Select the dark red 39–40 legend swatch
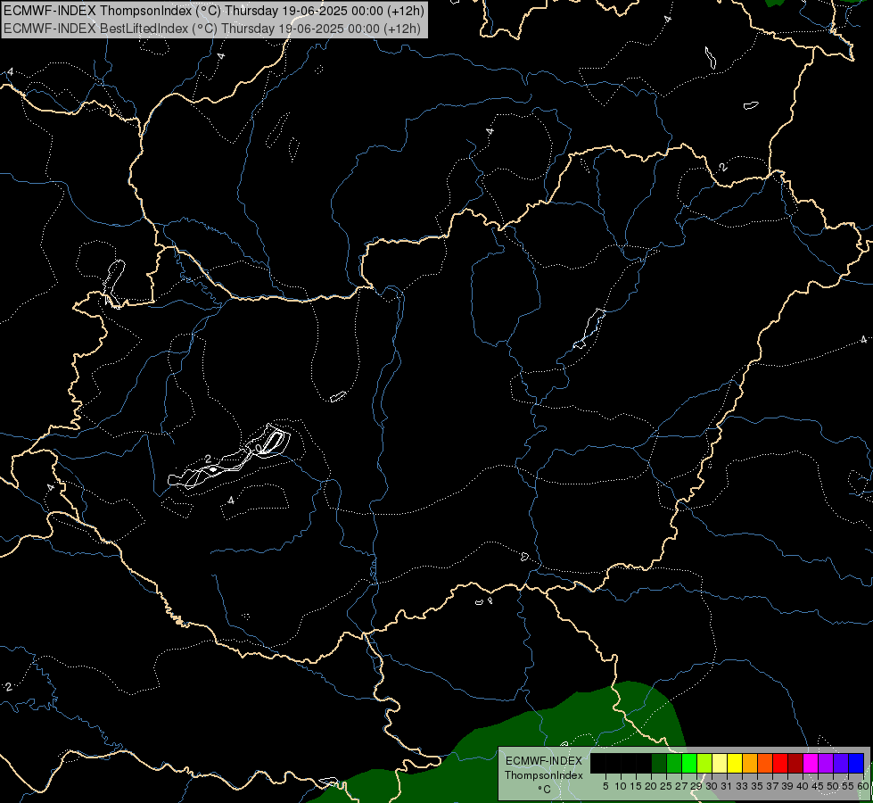The image size is (873, 803). 795,763
